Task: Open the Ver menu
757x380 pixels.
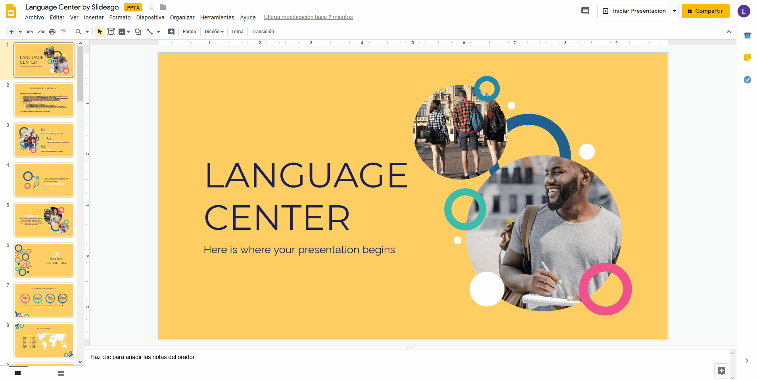Action: (x=74, y=17)
